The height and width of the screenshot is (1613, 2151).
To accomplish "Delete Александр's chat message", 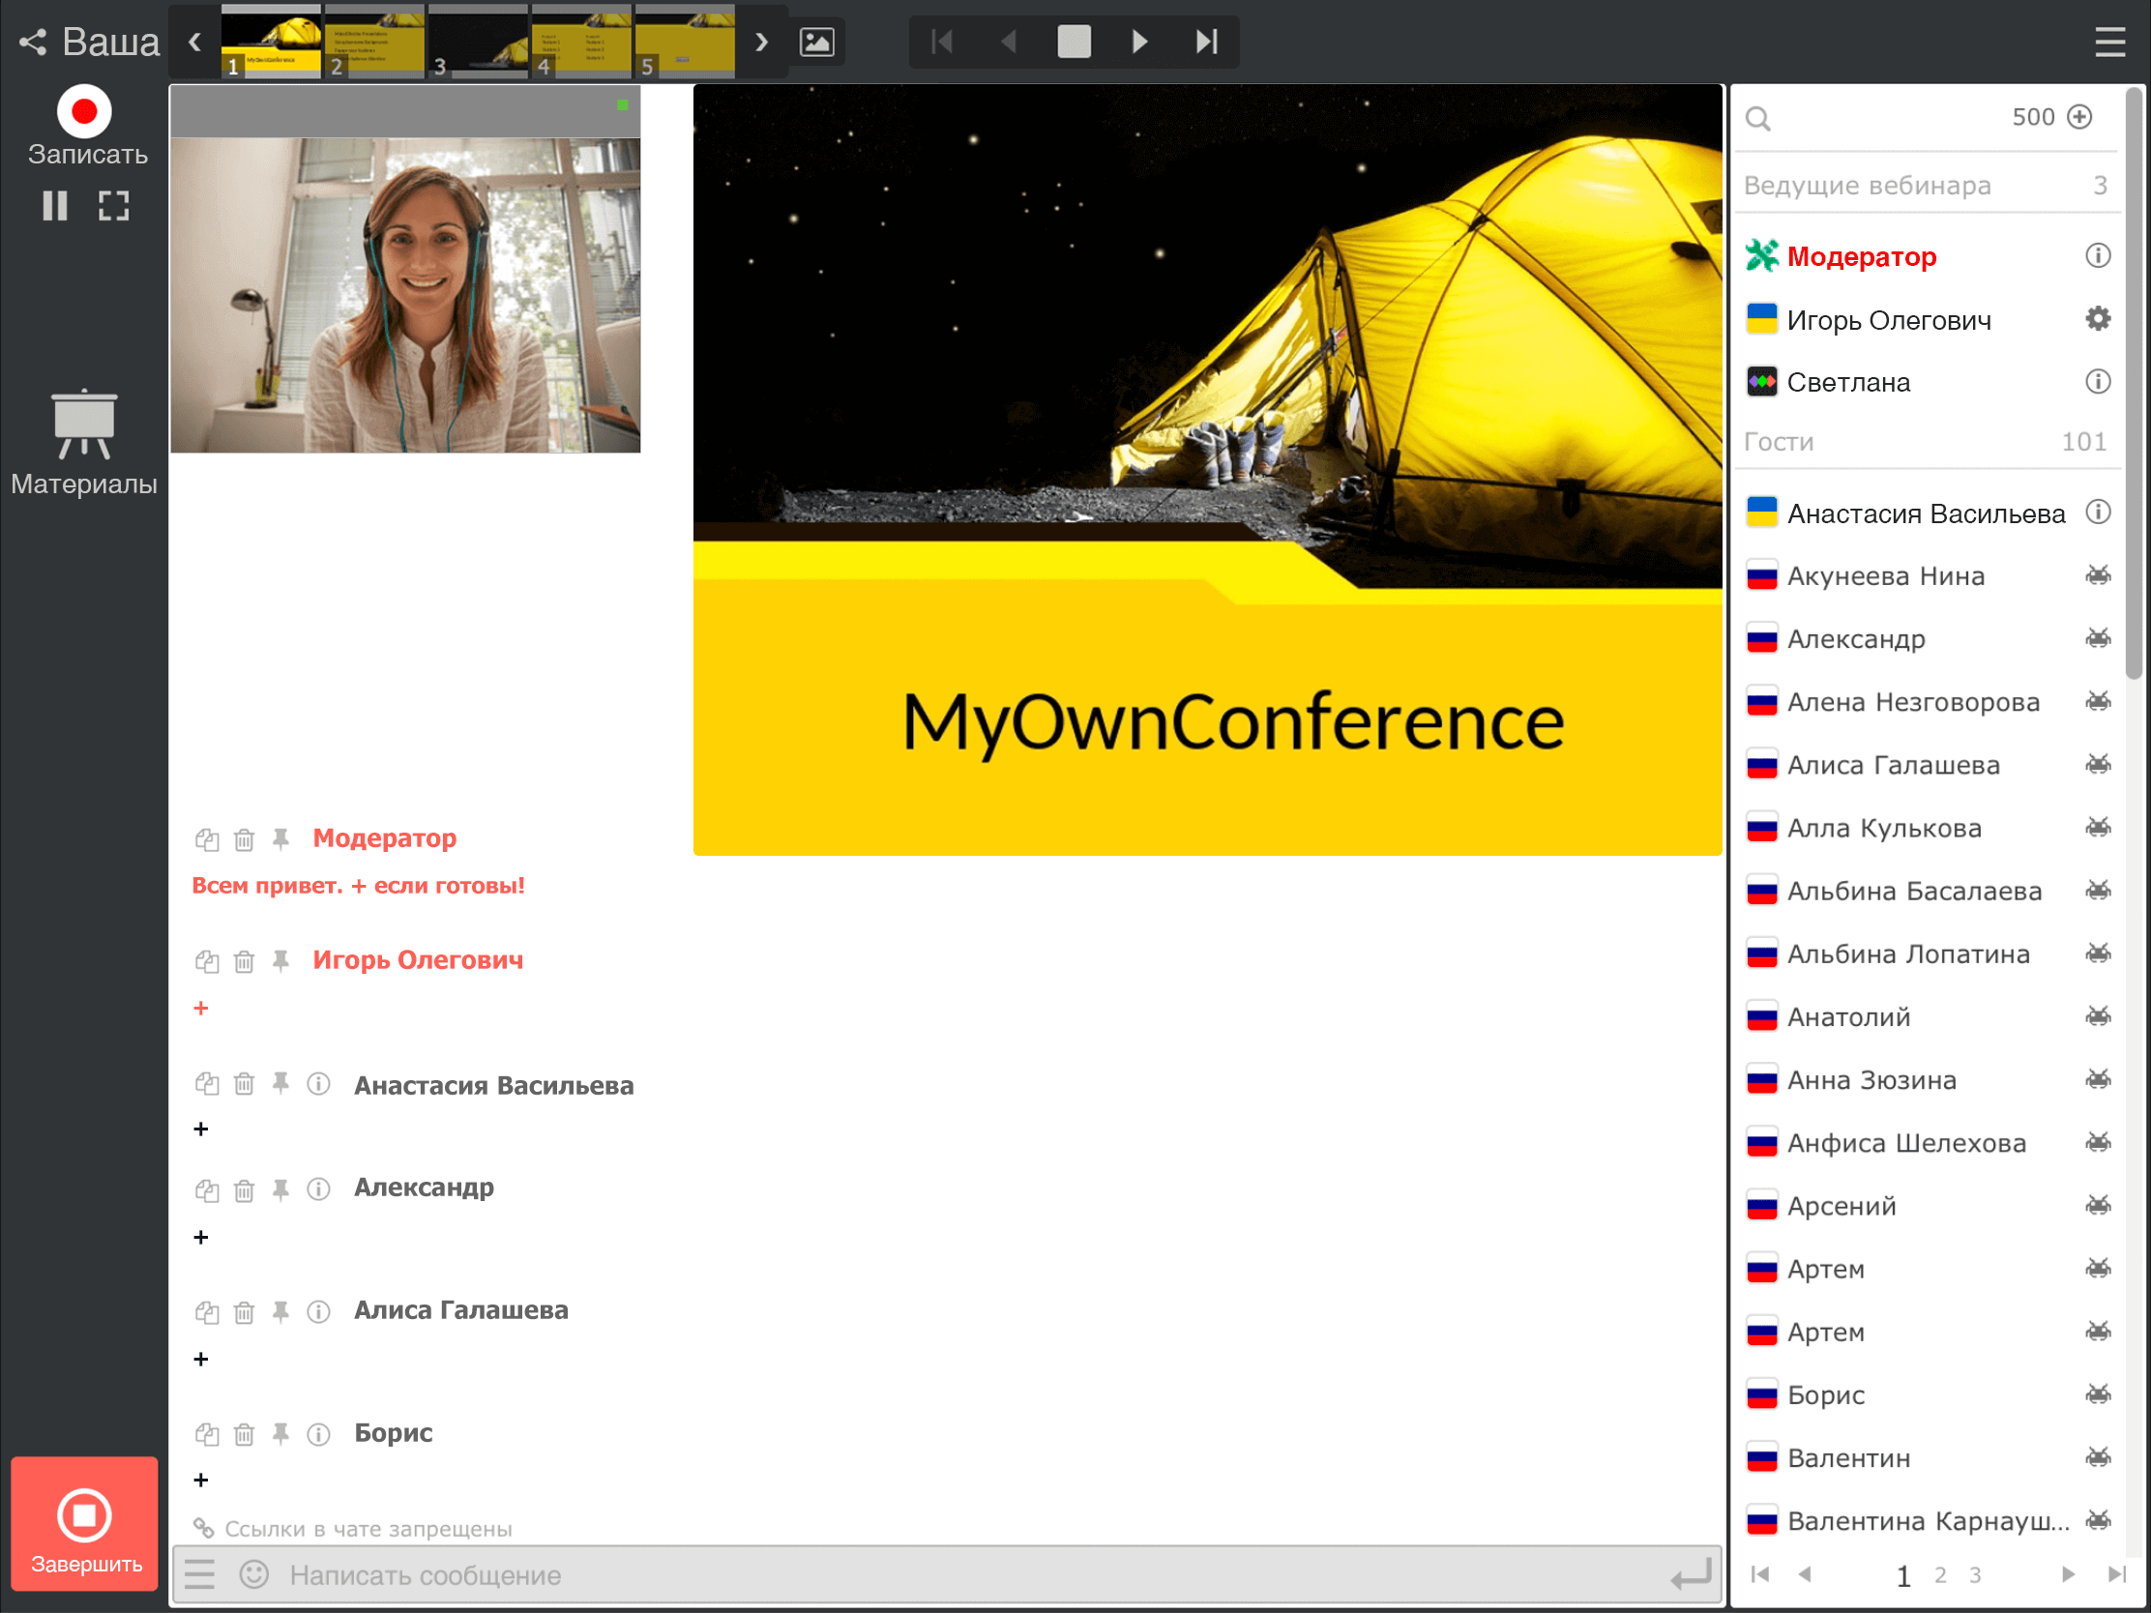I will click(x=244, y=1190).
